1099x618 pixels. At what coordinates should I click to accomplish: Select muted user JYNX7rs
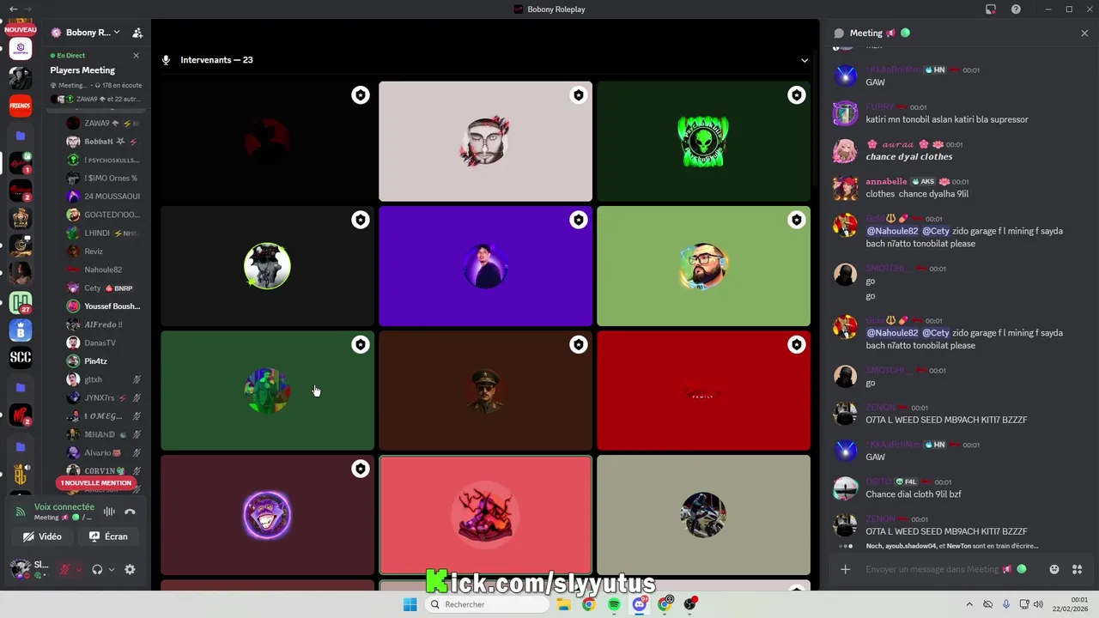coord(103,398)
